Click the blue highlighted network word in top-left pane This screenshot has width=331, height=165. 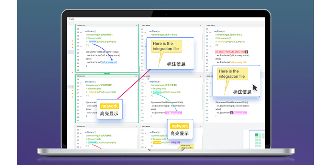point(93,41)
